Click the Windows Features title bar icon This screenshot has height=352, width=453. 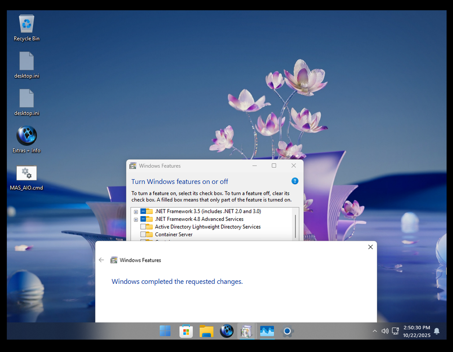pyautogui.click(x=133, y=165)
